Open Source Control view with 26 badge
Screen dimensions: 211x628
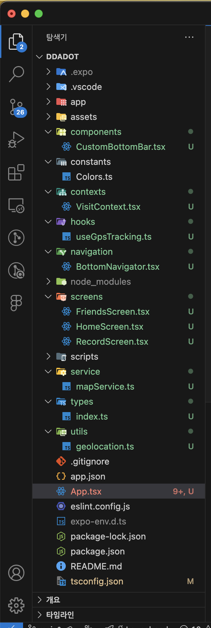(x=16, y=107)
